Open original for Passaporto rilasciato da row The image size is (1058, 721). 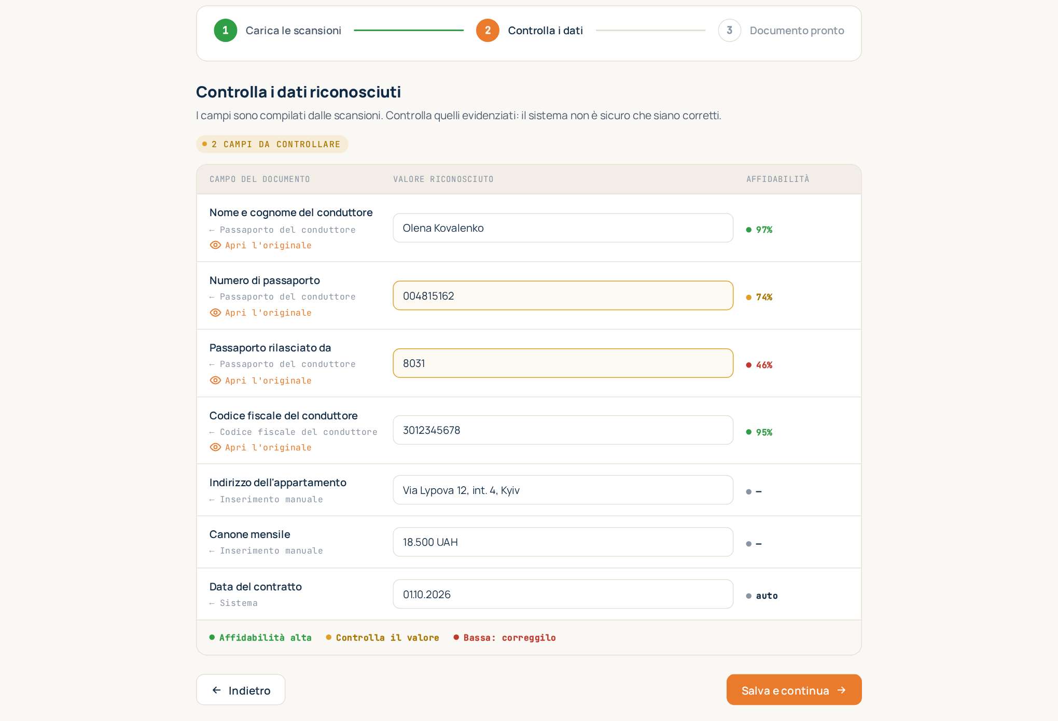pos(260,380)
